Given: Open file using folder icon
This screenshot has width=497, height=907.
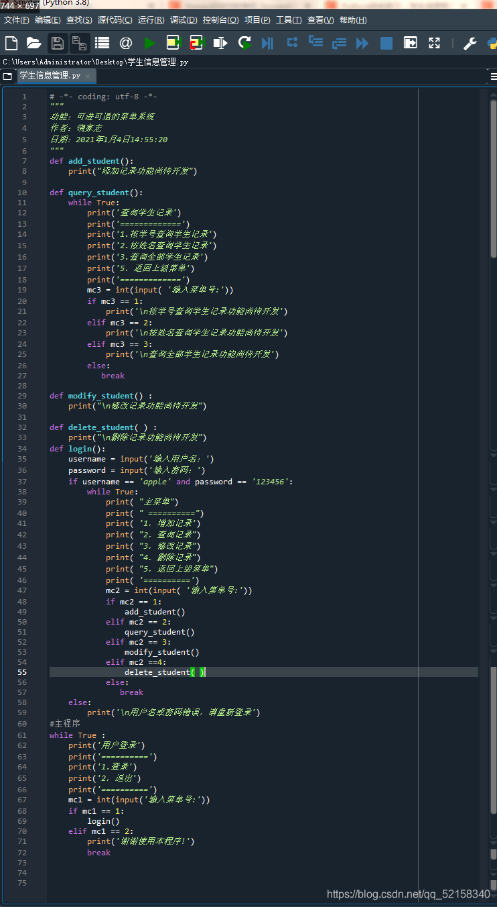Looking at the screenshot, I should pos(33,44).
